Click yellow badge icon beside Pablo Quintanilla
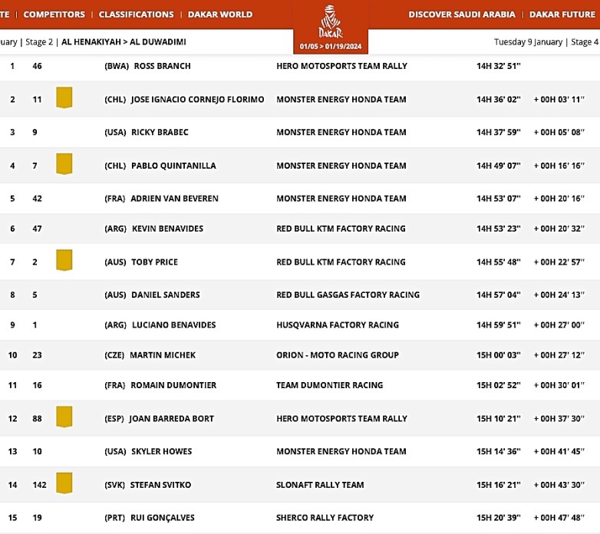Viewport: 600px width, 534px height. [x=64, y=163]
